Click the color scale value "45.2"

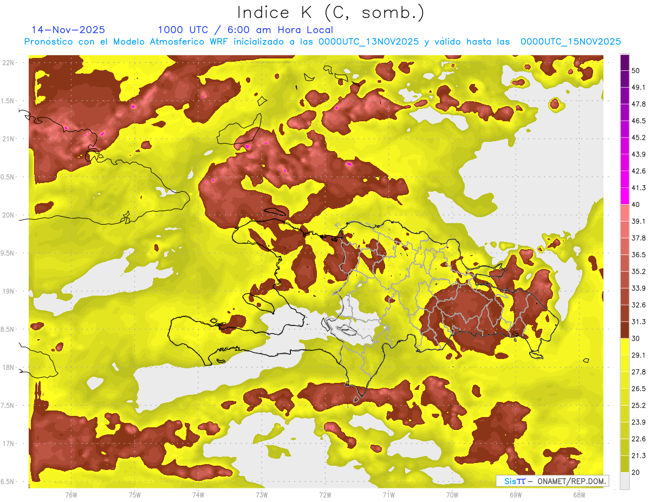[638, 138]
